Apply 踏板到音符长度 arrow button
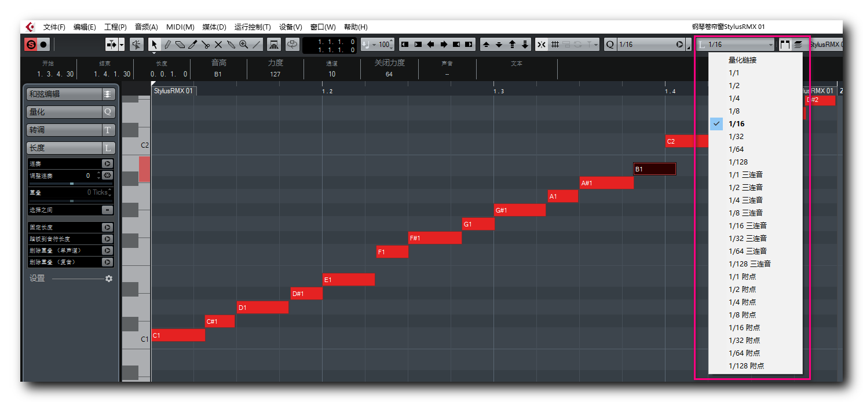Image resolution: width=863 pixels, height=402 pixels. [x=107, y=239]
